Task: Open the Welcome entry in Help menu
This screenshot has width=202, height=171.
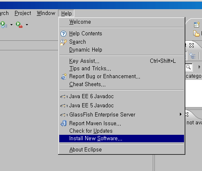Action: (x=121, y=22)
